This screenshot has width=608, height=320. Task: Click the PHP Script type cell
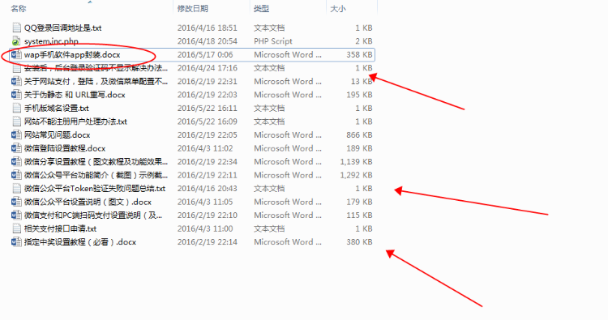click(x=273, y=41)
